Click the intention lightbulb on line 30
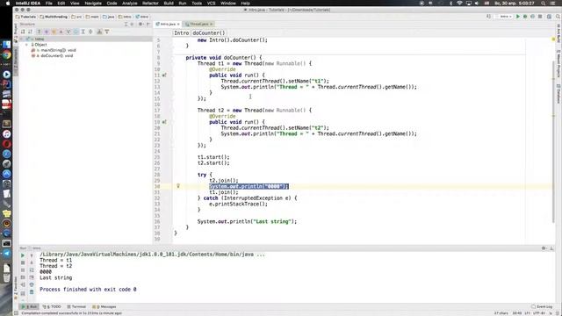Screen dimensions: 562x316 pyautogui.click(x=178, y=186)
